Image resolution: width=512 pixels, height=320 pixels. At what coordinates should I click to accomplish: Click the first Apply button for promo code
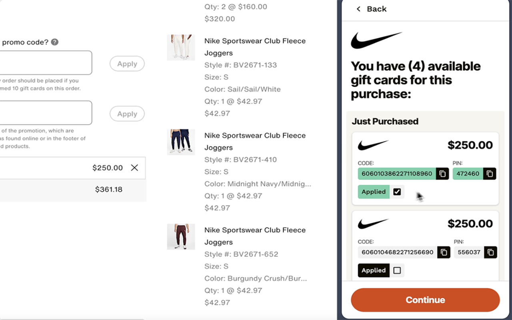coord(127,64)
